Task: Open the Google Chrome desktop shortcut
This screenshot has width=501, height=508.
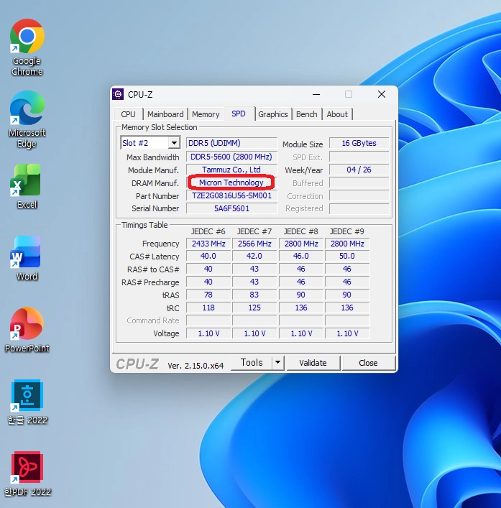Action: click(27, 47)
